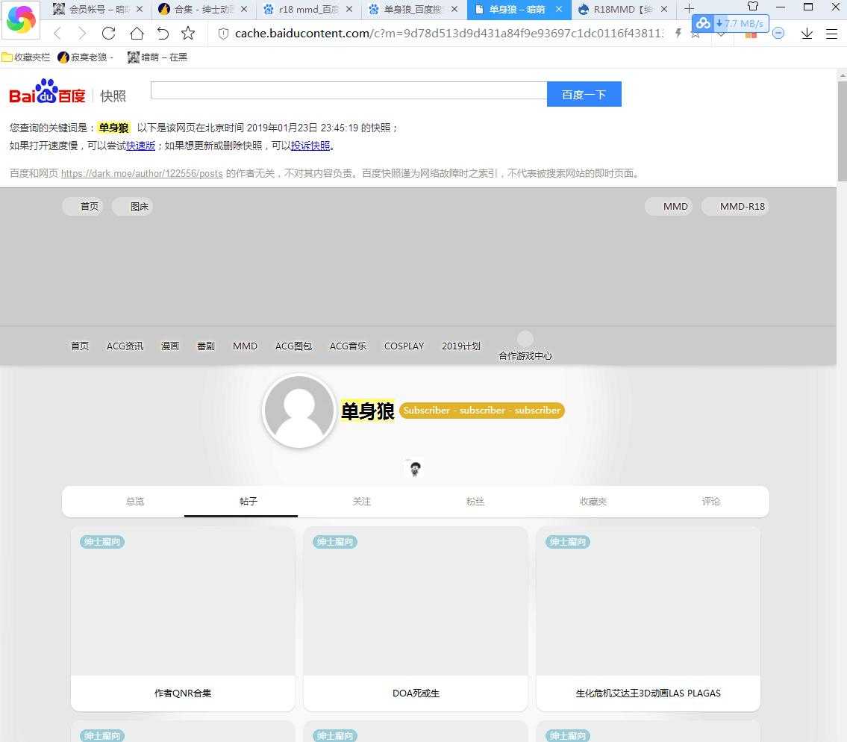Viewport: 847px width, 742px height.
Task: Open 番剧 in the nav menu
Action: (x=206, y=346)
